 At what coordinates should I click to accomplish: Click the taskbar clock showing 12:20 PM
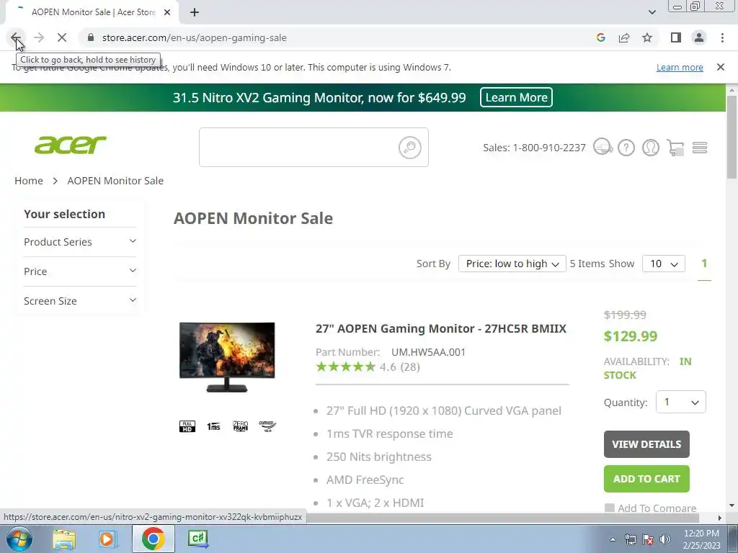[x=701, y=539]
